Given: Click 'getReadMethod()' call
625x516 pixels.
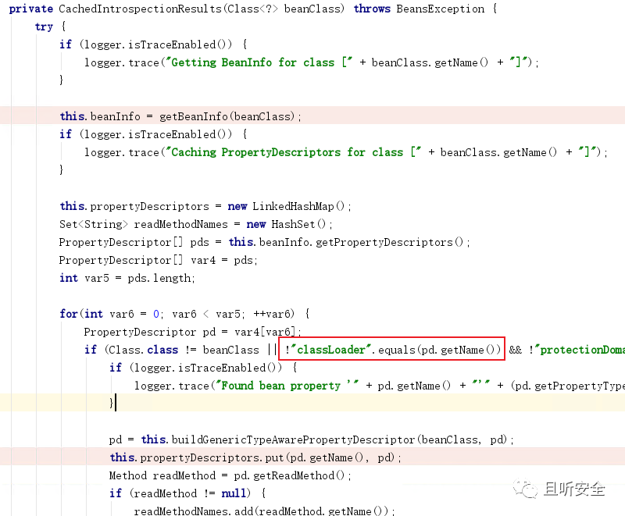Looking at the screenshot, I should (298, 475).
